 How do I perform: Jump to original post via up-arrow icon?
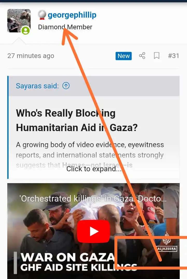pos(66,86)
